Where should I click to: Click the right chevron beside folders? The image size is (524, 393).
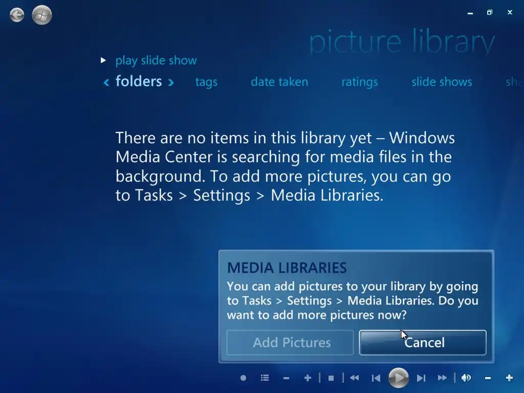coord(171,82)
